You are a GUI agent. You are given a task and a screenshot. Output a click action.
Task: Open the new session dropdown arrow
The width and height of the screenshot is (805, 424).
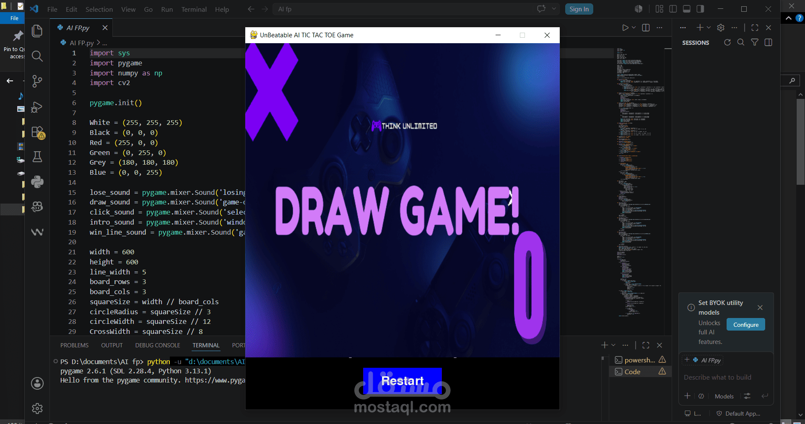click(709, 28)
